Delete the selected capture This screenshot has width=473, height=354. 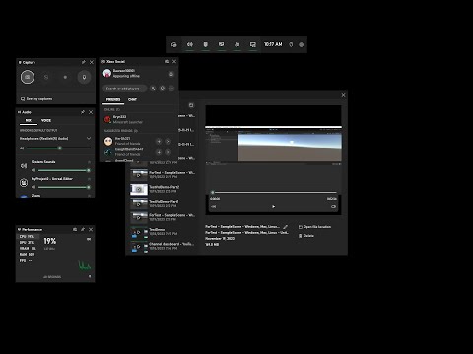tap(306, 236)
